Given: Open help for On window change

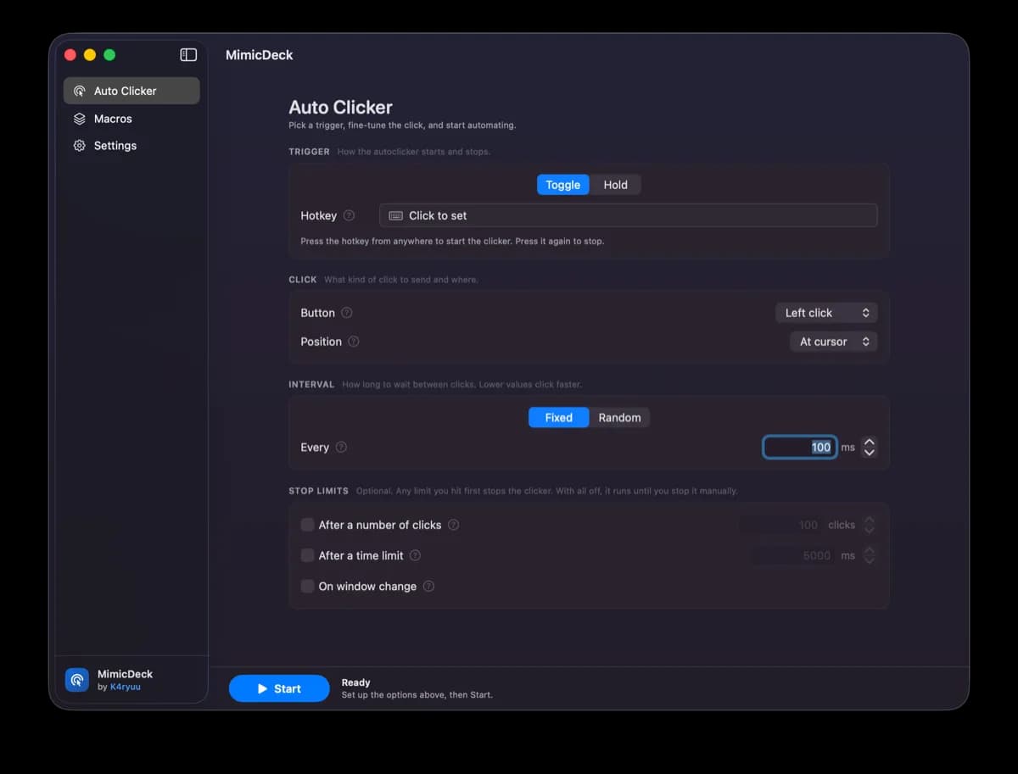Looking at the screenshot, I should click(428, 586).
